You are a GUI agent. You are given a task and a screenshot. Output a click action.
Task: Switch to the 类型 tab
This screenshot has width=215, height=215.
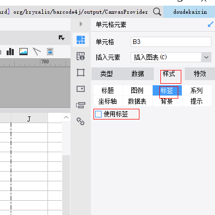pos(107,74)
